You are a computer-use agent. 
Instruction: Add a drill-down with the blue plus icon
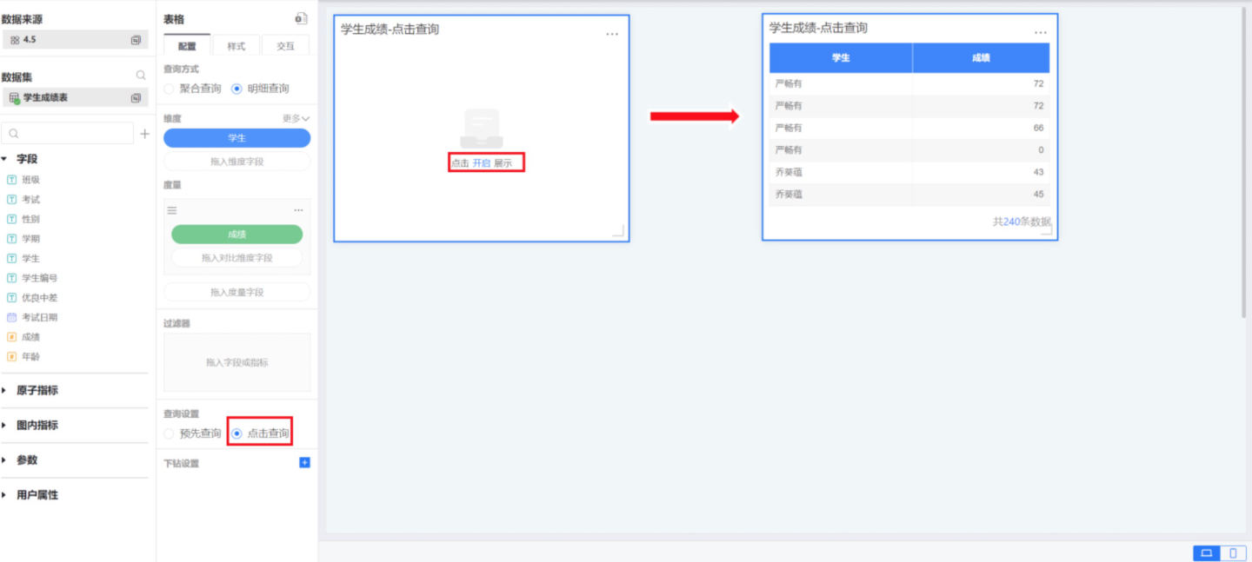coord(304,462)
